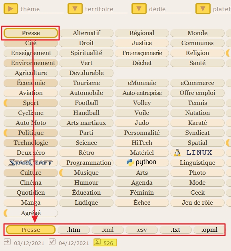Expand the thème arrow button
The image size is (231, 251).
point(11,9)
